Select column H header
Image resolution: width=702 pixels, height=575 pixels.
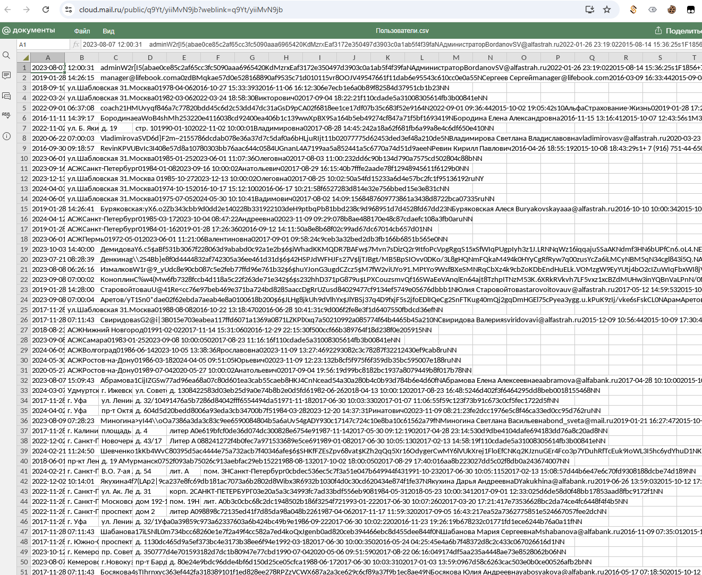pyautogui.click(x=286, y=57)
